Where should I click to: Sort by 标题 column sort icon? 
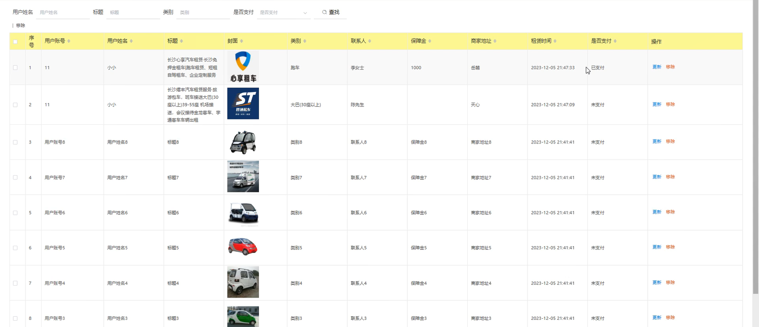click(x=182, y=41)
